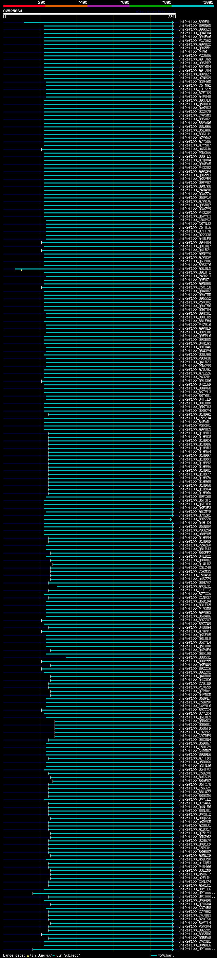Open hit UniRef100_P47916
The image size is (217, 958).
[195, 325]
